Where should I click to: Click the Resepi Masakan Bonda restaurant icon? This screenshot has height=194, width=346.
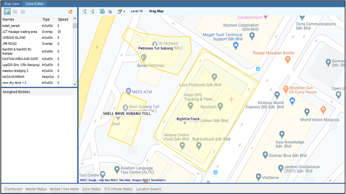(287, 59)
